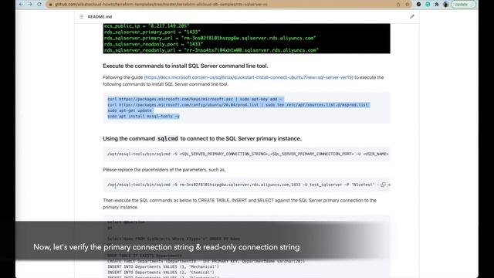Click the sqlcmd placeholder command code block
The width and height of the screenshot is (494, 278).
246,154
